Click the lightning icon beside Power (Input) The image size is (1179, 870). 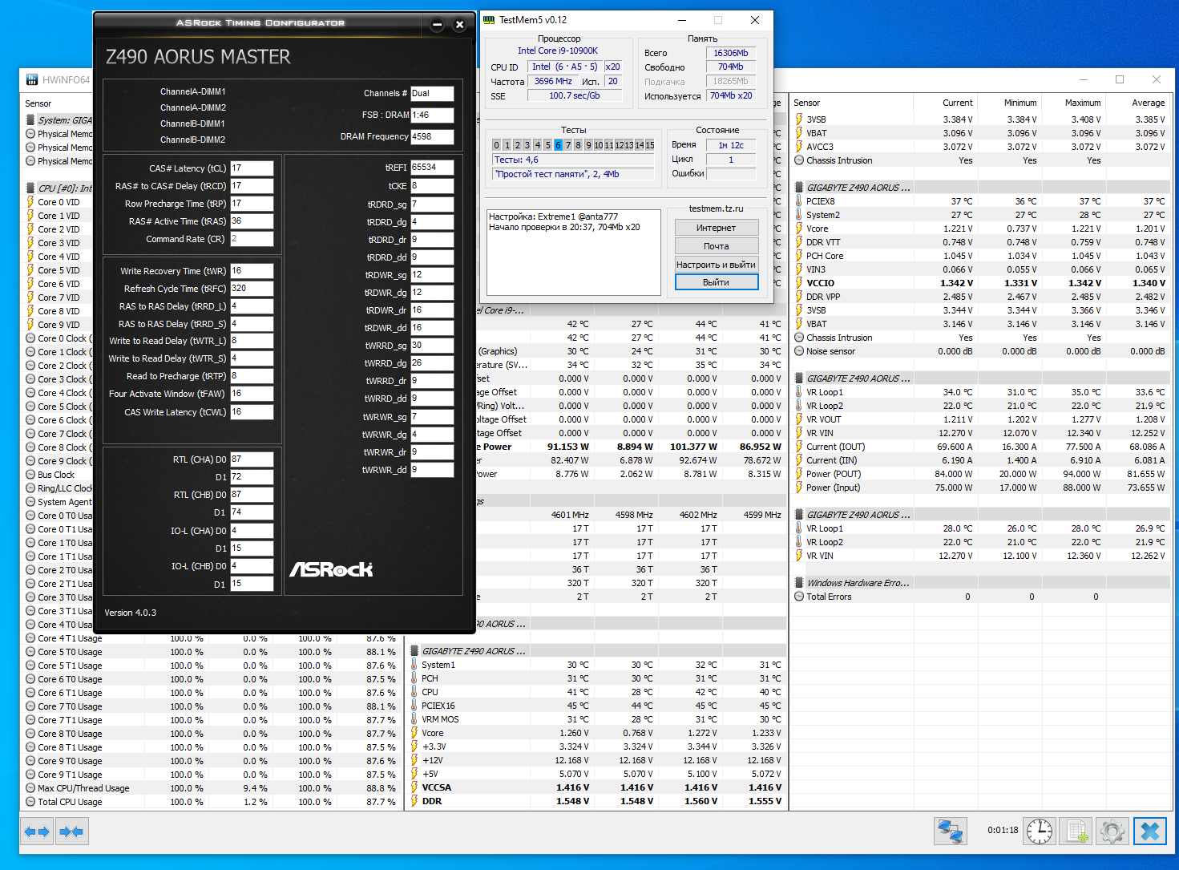tap(799, 488)
